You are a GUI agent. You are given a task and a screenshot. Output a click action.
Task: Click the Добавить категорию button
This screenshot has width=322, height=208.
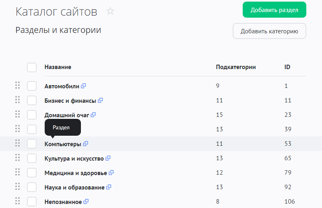(269, 31)
